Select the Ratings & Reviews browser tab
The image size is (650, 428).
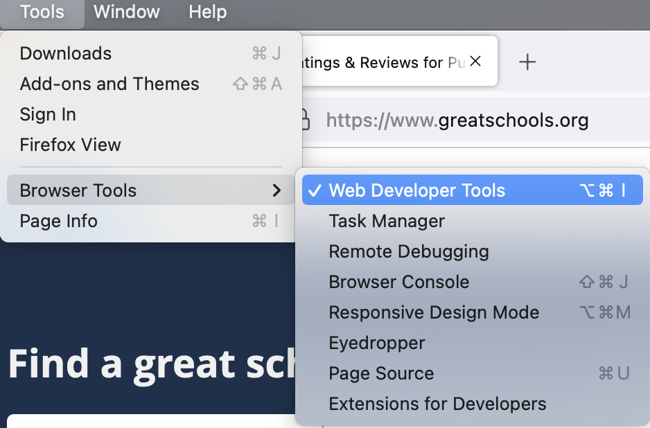398,62
